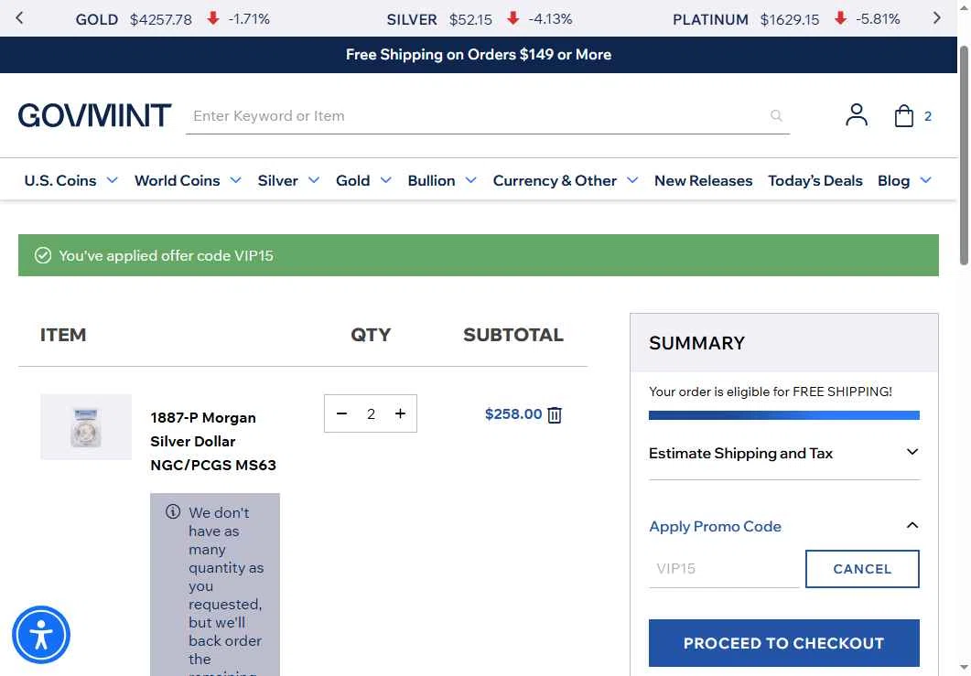Collapse the Apply Promo Code section
The image size is (971, 676).
coord(784,526)
